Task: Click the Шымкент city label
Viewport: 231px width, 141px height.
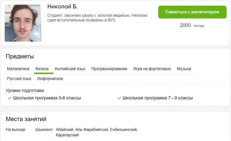Action: tap(44, 130)
